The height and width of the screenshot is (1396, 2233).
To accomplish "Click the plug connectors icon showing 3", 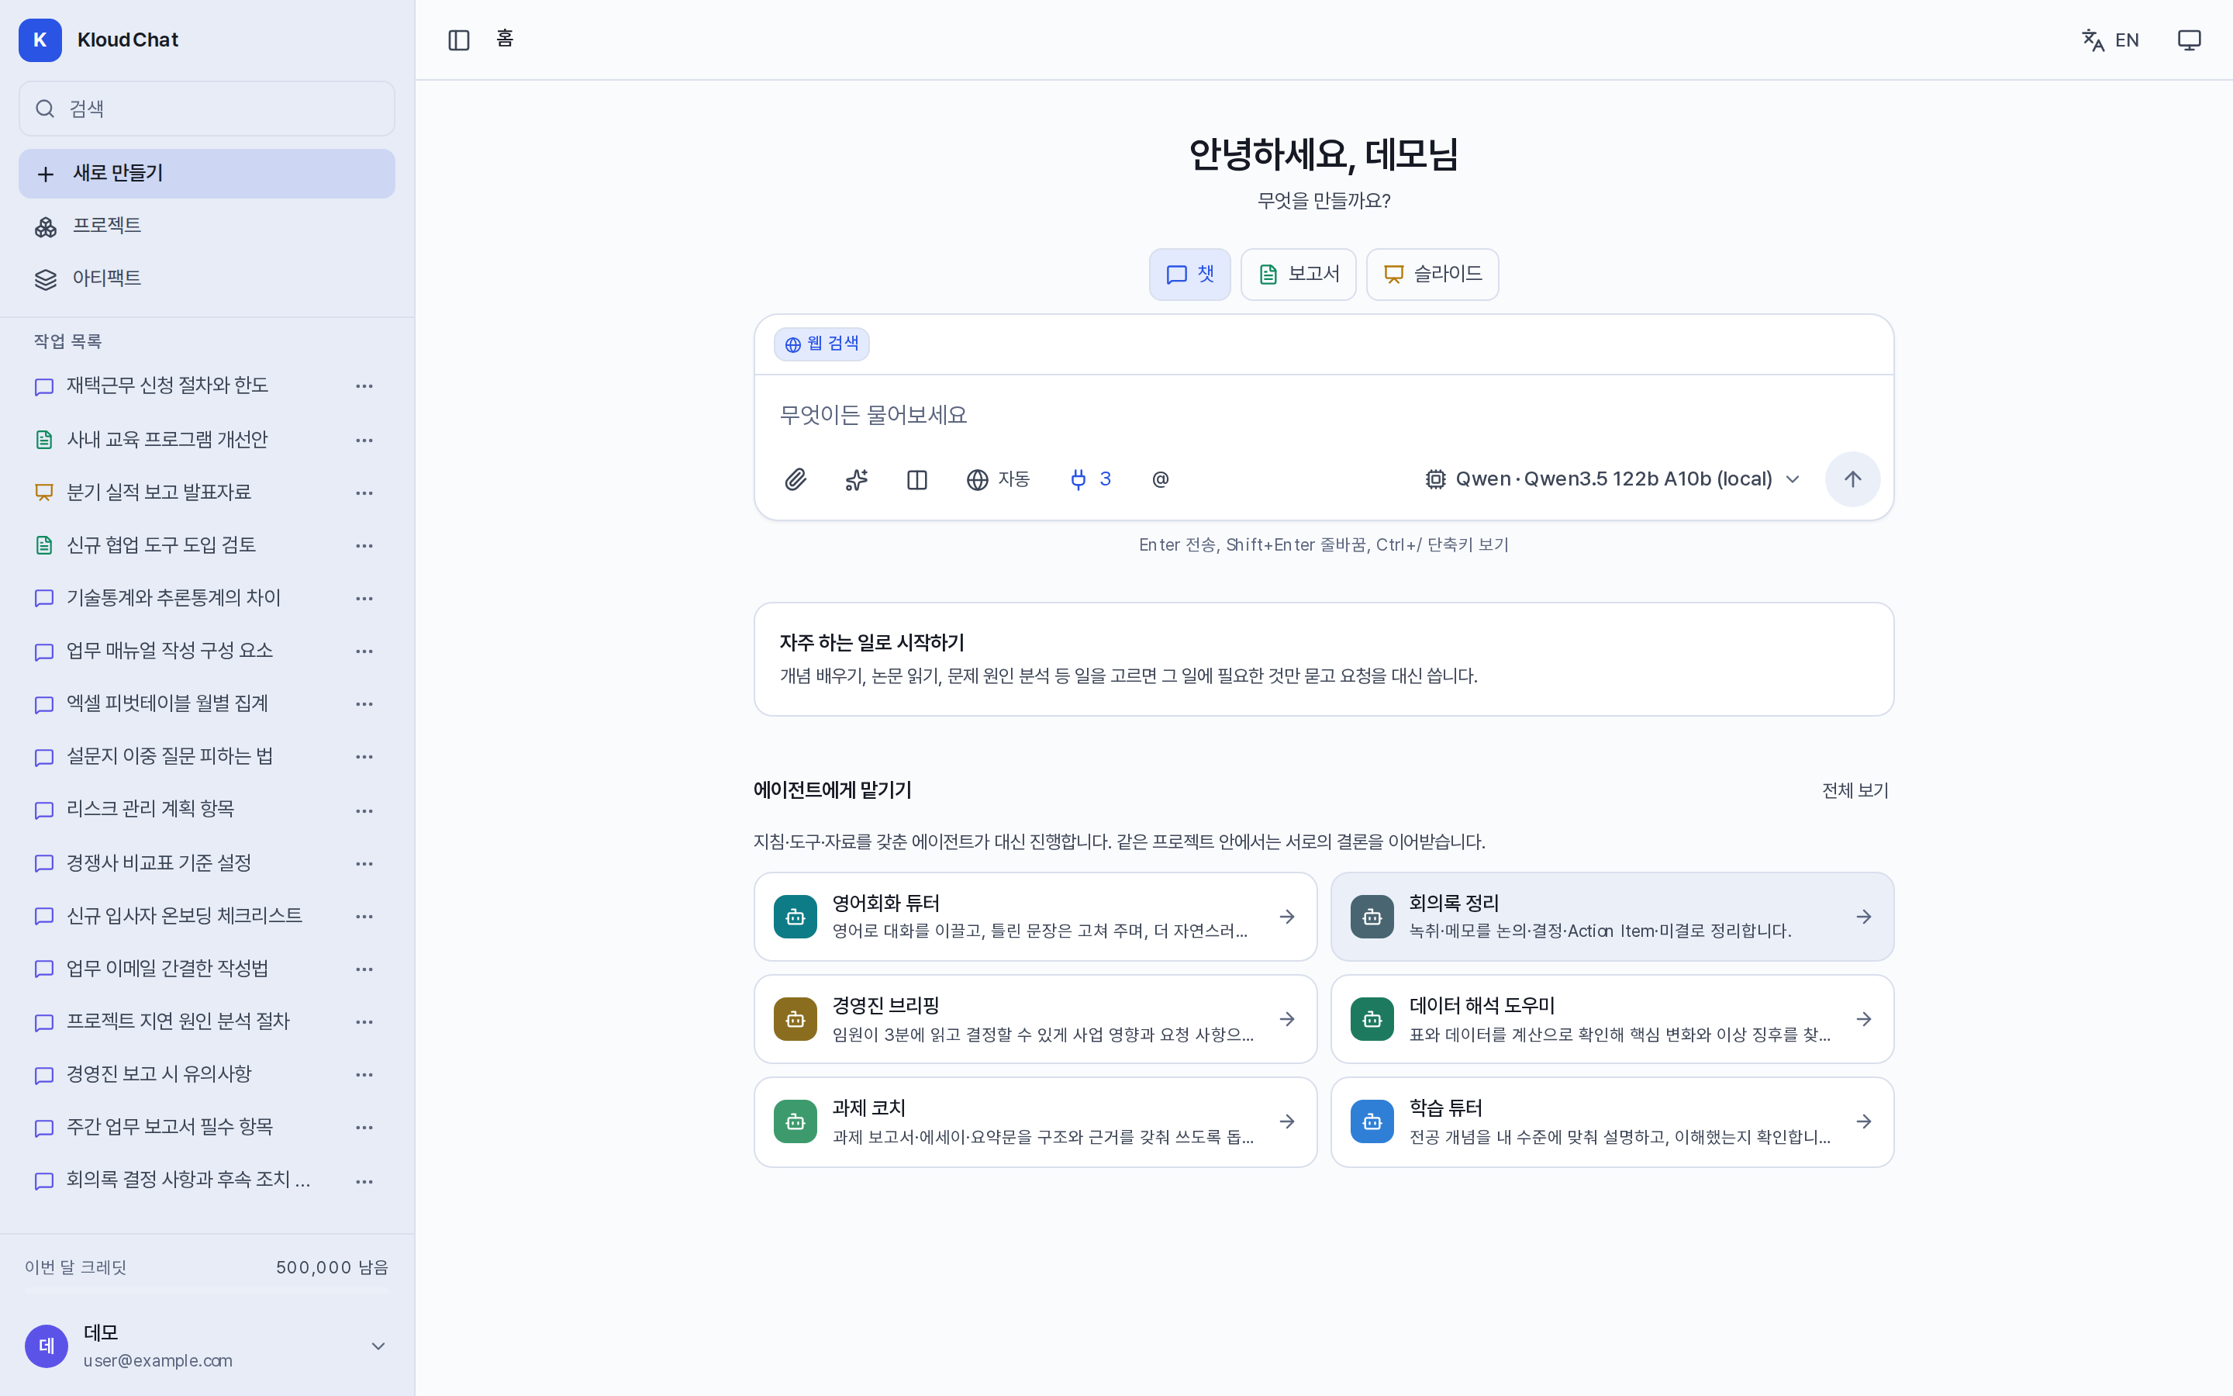I will point(1091,479).
